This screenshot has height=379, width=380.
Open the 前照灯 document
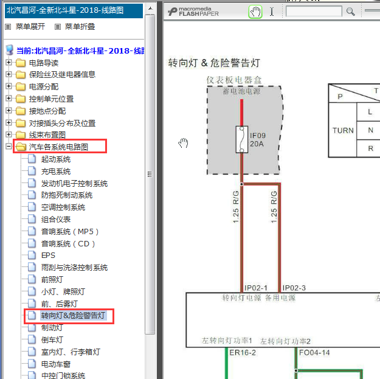point(52,279)
